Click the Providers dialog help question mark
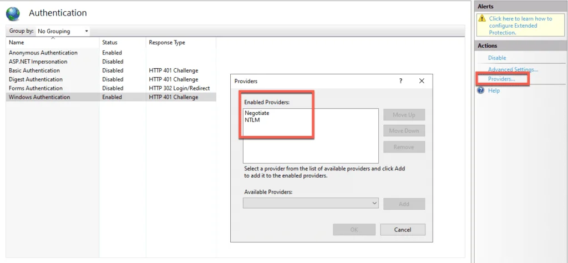568x263 pixels. [x=400, y=81]
